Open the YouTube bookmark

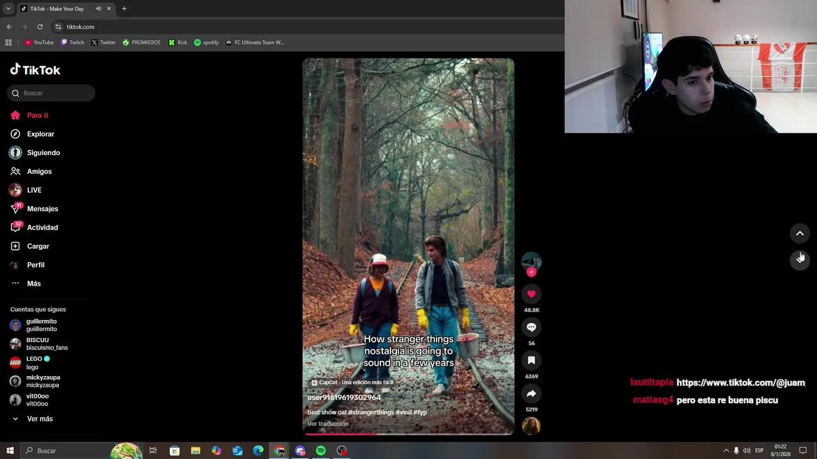coord(39,43)
